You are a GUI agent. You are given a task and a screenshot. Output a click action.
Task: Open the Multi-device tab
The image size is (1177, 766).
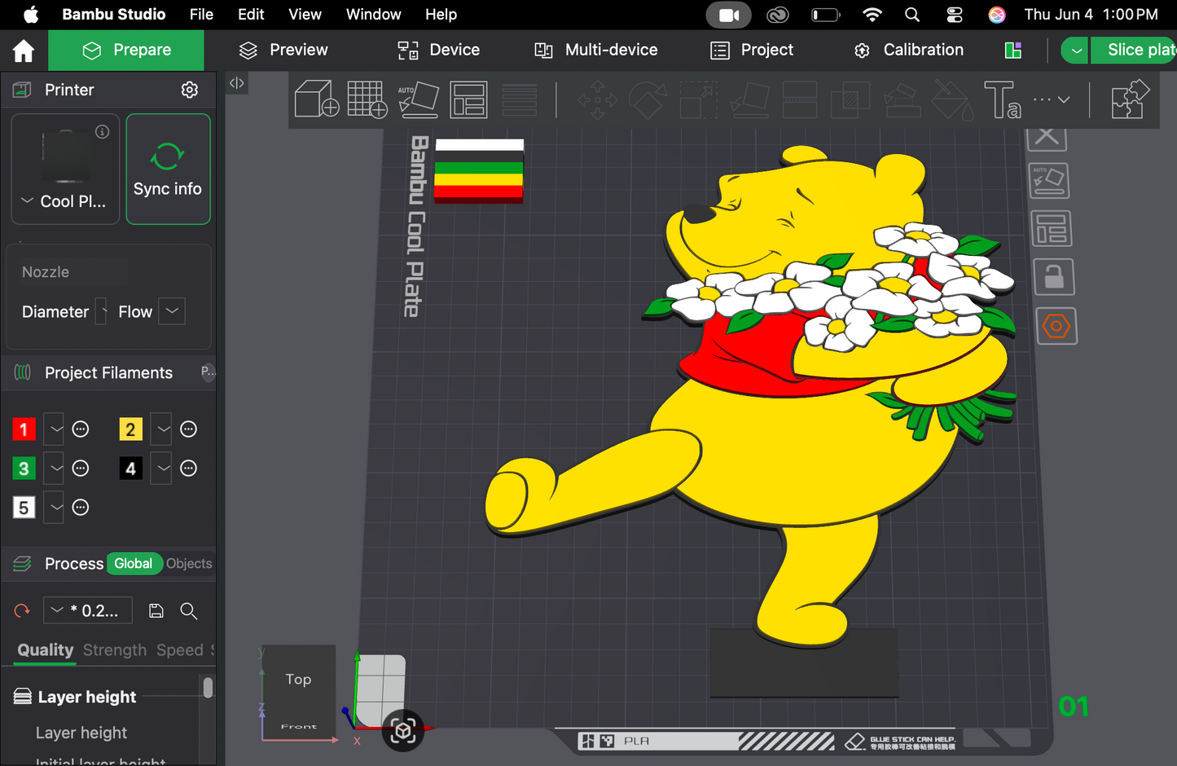tap(595, 51)
